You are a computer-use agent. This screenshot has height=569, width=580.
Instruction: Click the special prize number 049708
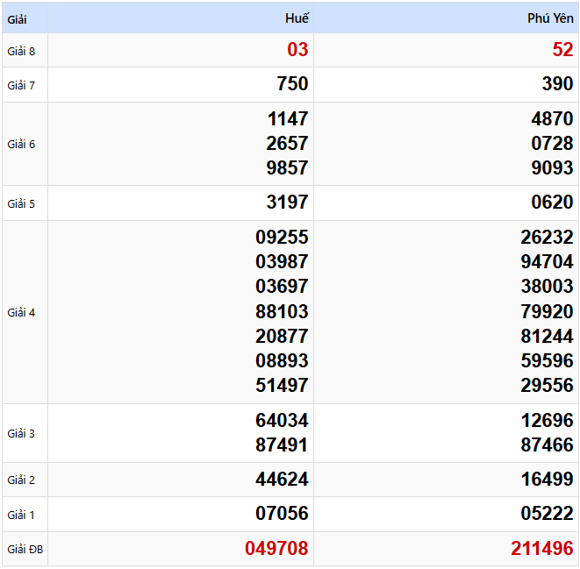(x=276, y=550)
